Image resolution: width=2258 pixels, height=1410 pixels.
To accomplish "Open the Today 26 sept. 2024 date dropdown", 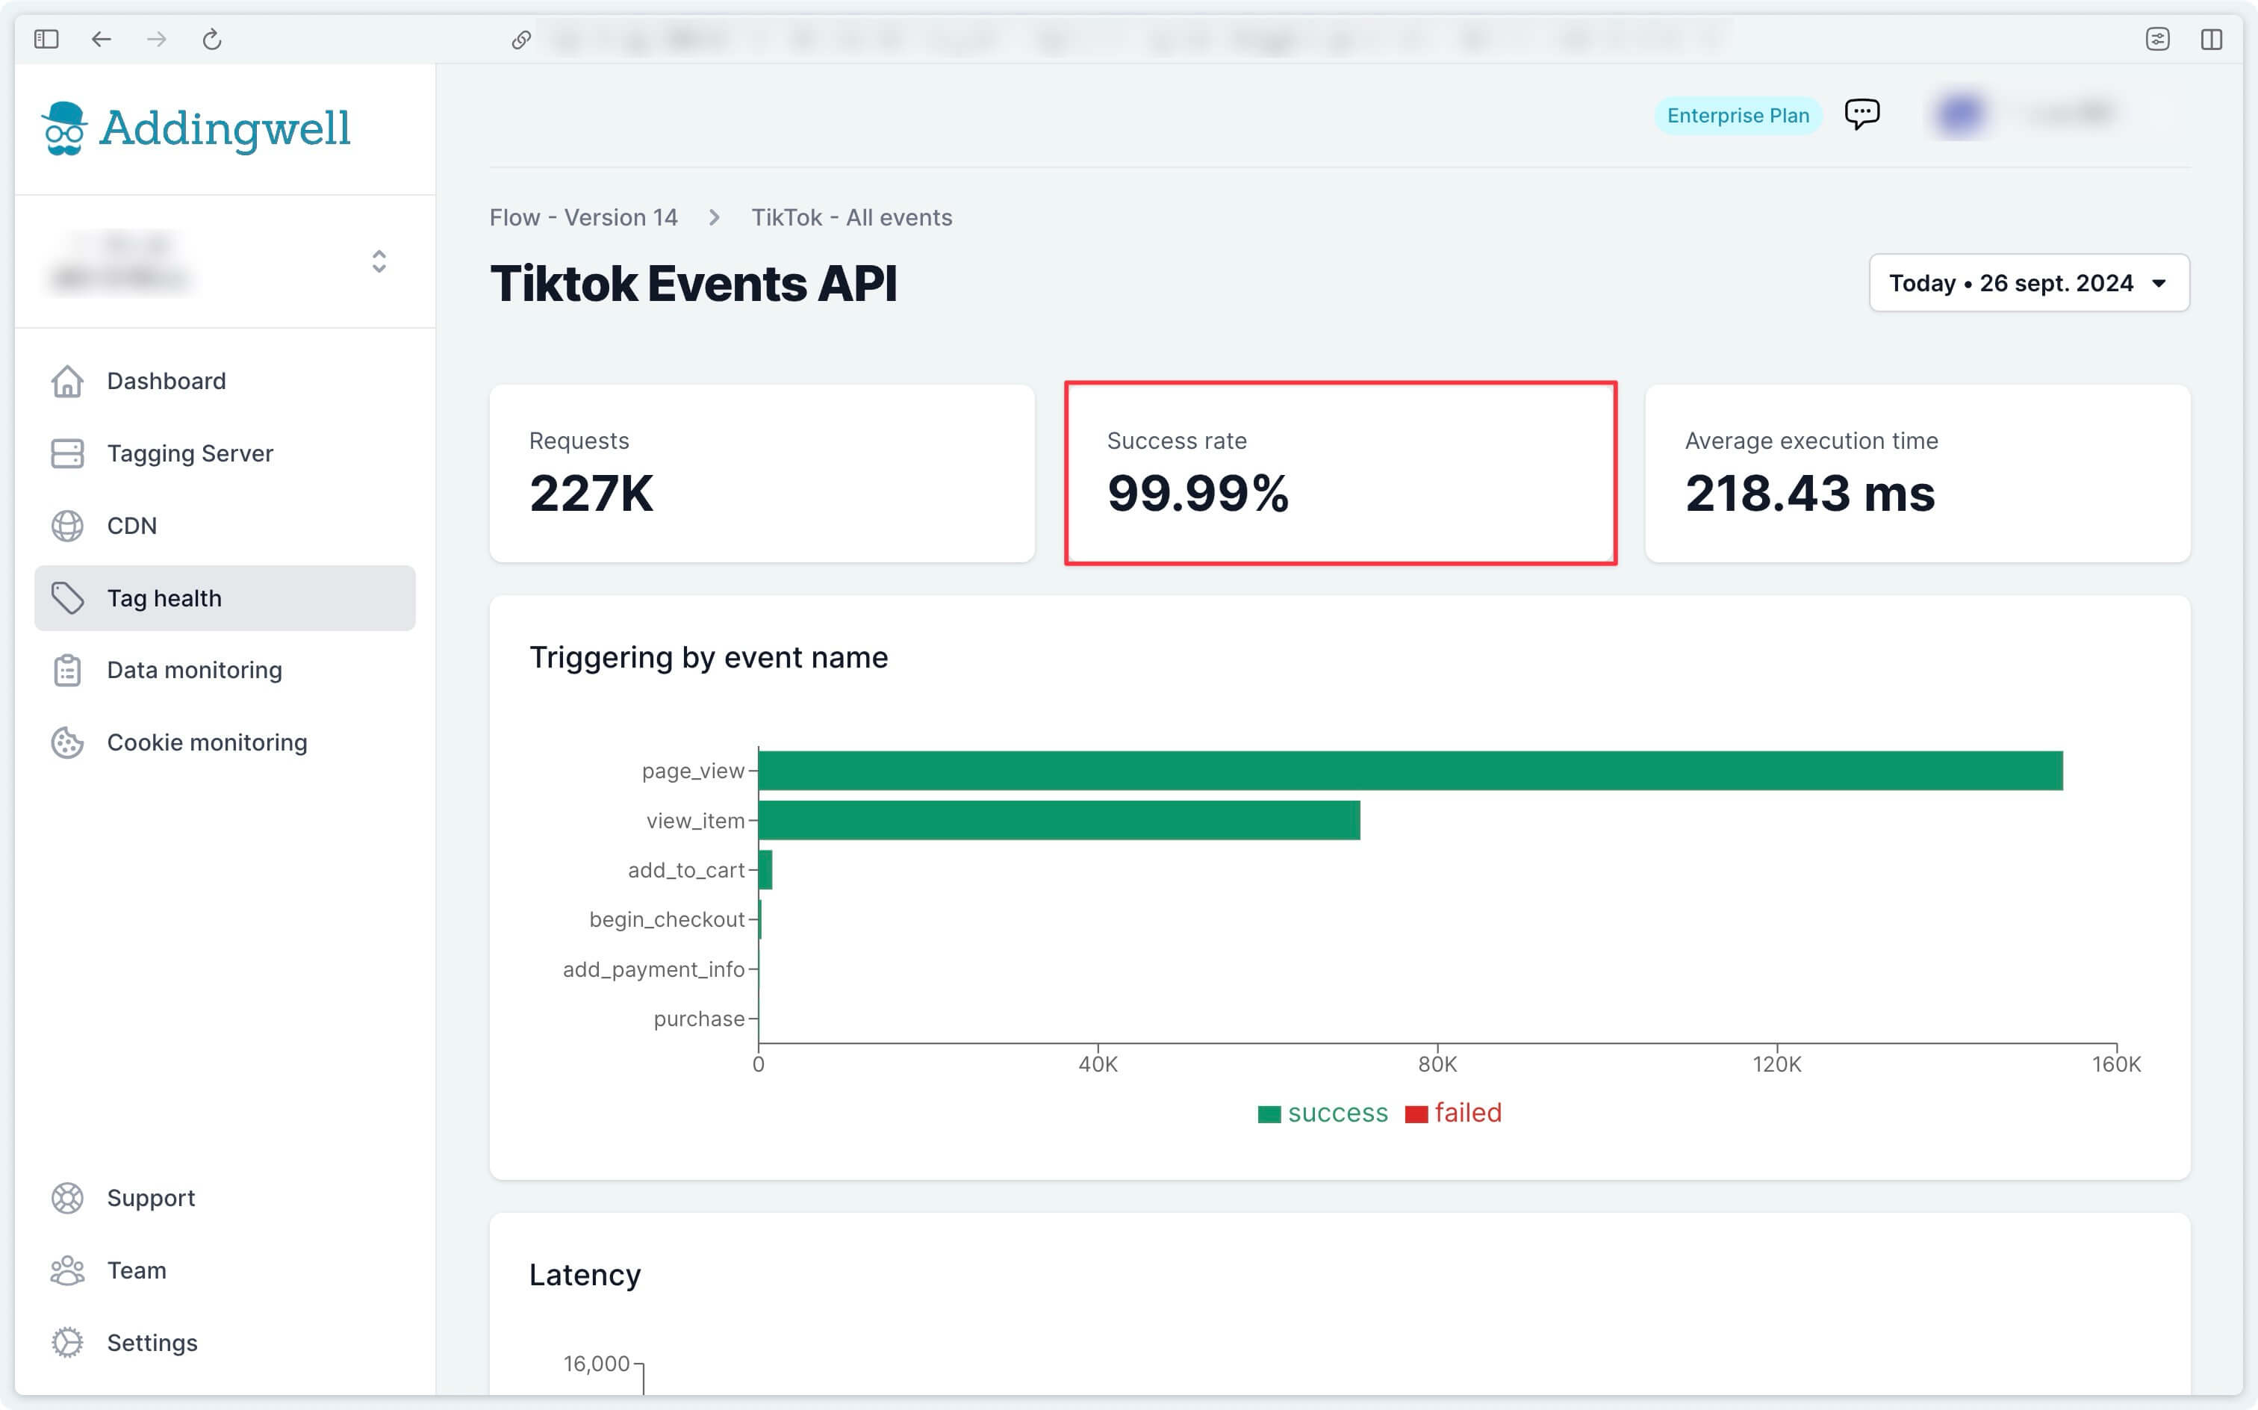I will 2029,282.
